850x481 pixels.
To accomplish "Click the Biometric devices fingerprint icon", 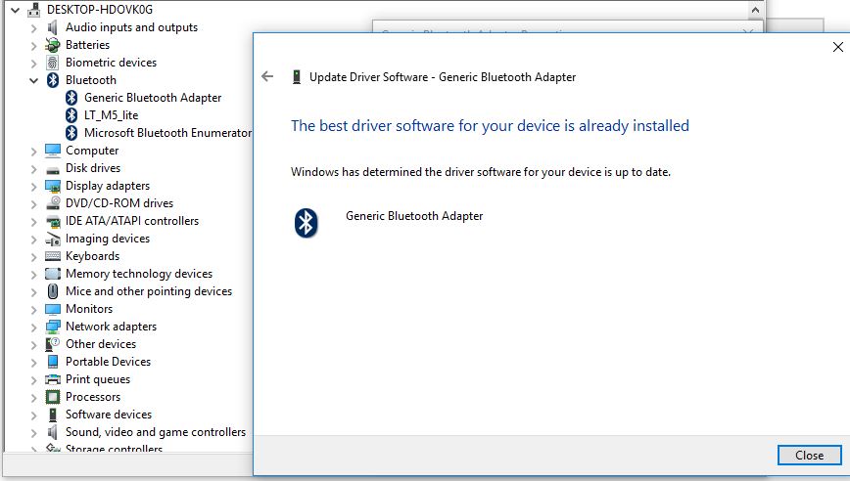I will click(x=53, y=63).
